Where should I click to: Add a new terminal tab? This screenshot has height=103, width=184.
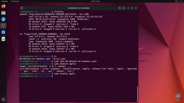pos(22,8)
